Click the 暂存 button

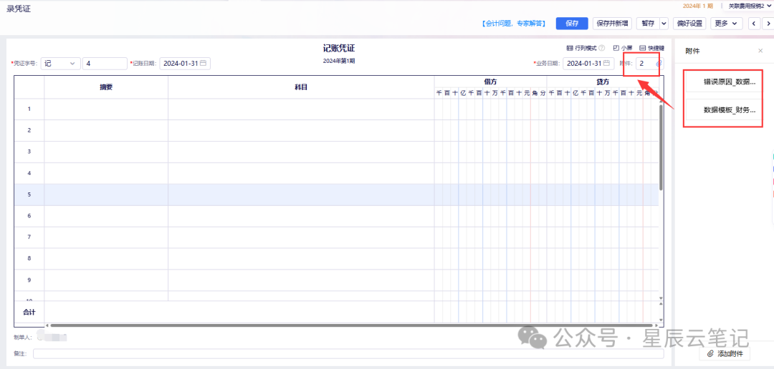point(648,23)
